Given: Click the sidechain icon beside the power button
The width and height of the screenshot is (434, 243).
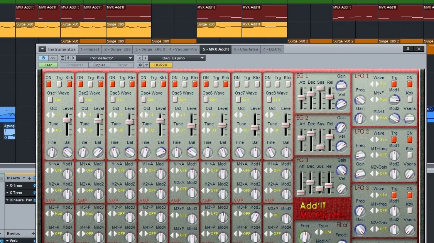Looking at the screenshot, I should coord(53,58).
